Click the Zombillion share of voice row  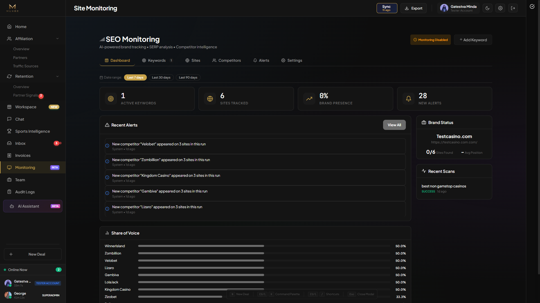tap(255, 253)
